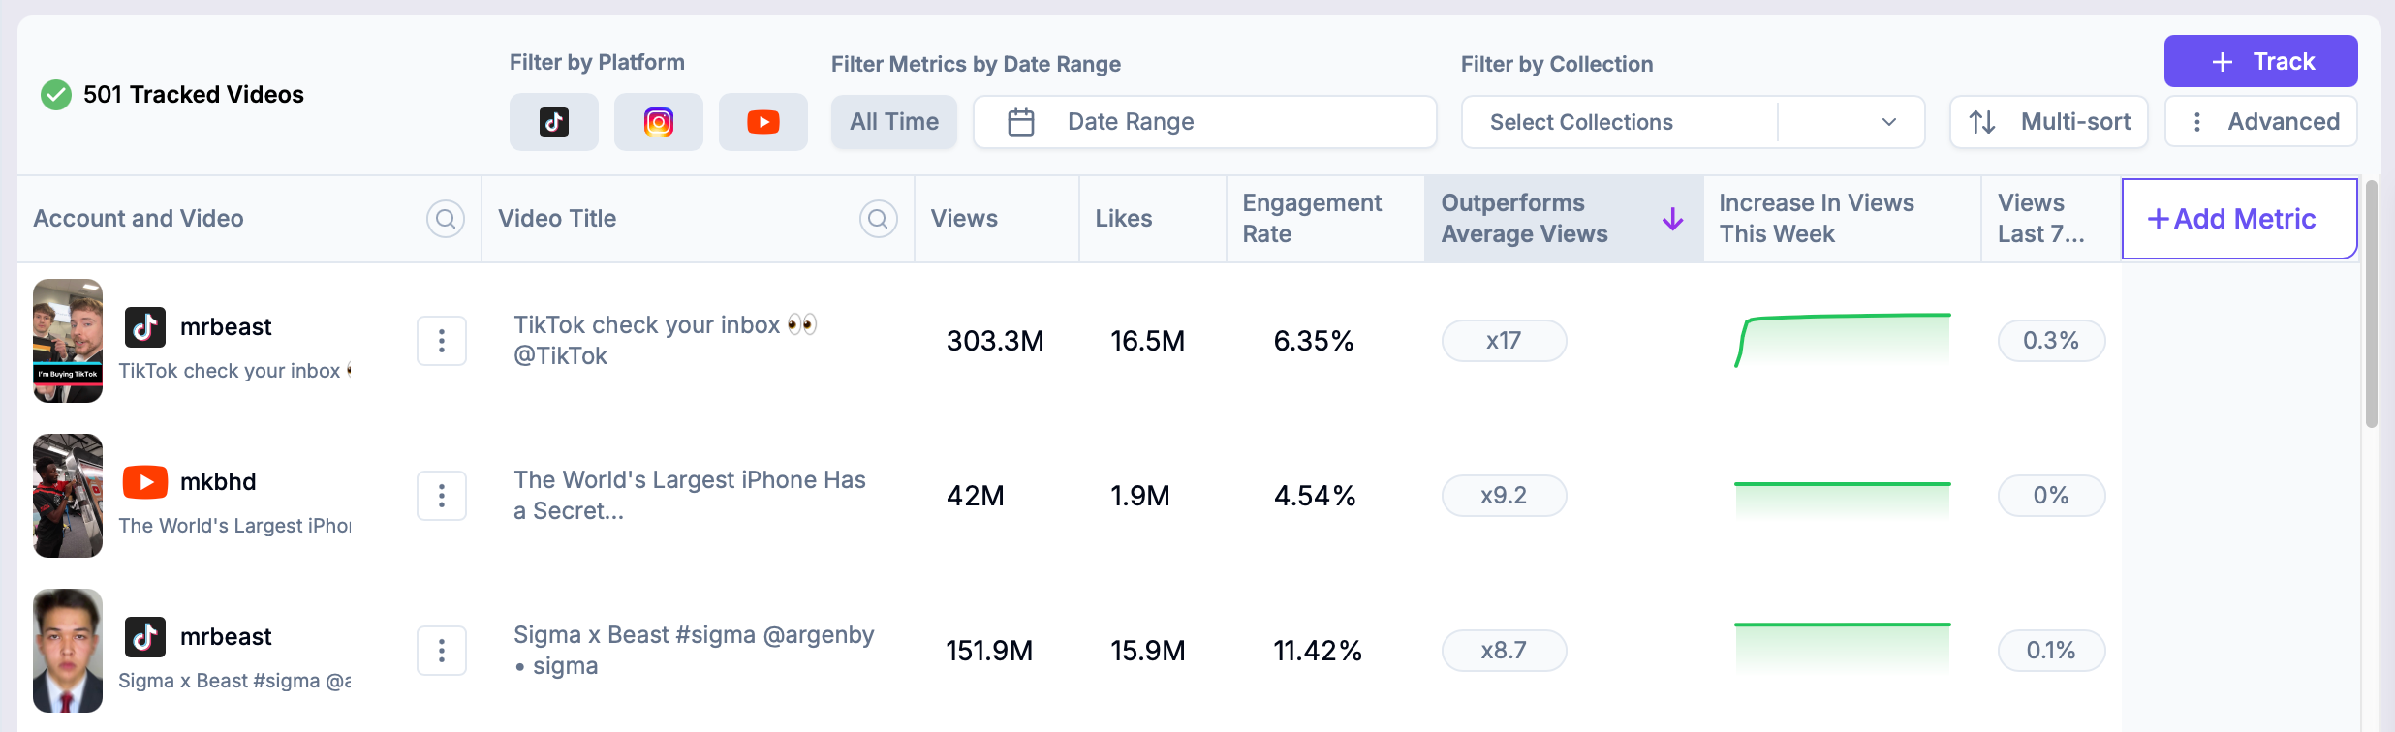Screen dimensions: 2395x732
Task: Click the calendar icon in Date Range field
Action: (1021, 122)
